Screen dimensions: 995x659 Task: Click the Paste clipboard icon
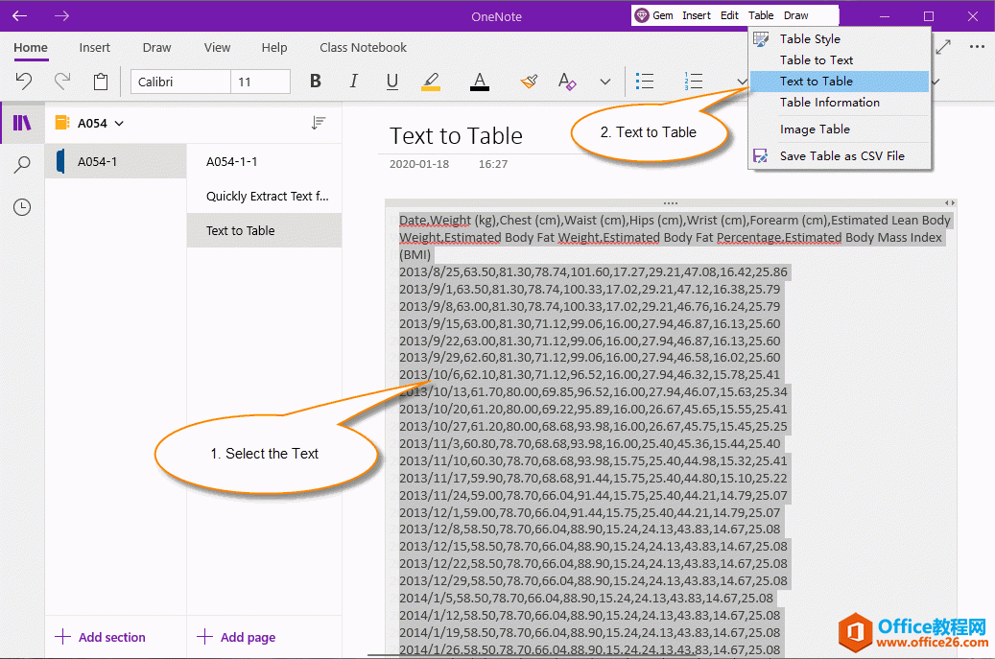tap(101, 82)
